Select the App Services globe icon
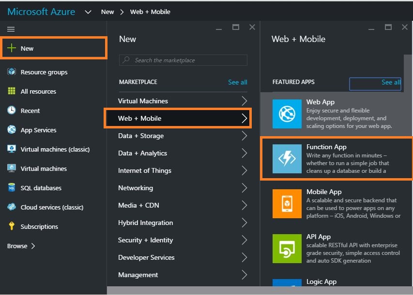The height and width of the screenshot is (295, 413). click(12, 130)
